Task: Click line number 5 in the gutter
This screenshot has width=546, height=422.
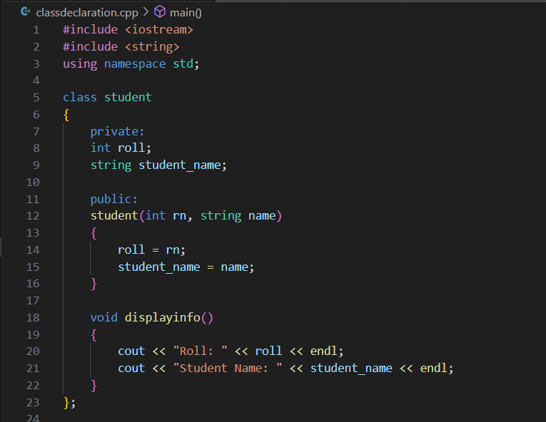Action: pyautogui.click(x=36, y=98)
